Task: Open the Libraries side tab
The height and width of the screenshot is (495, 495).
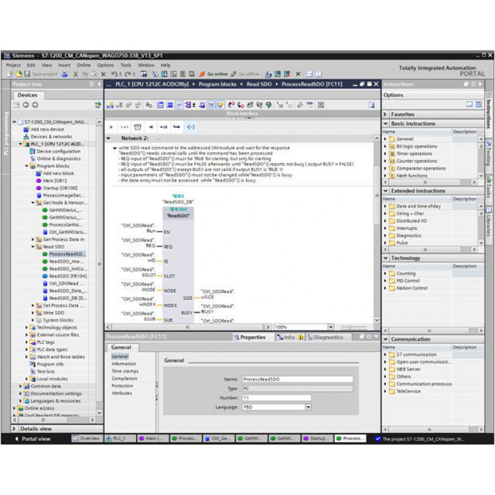Action: pyautogui.click(x=489, y=221)
